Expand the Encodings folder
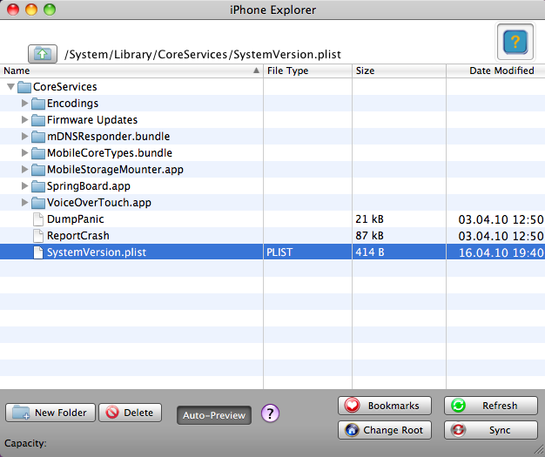The width and height of the screenshot is (545, 457). [24, 103]
